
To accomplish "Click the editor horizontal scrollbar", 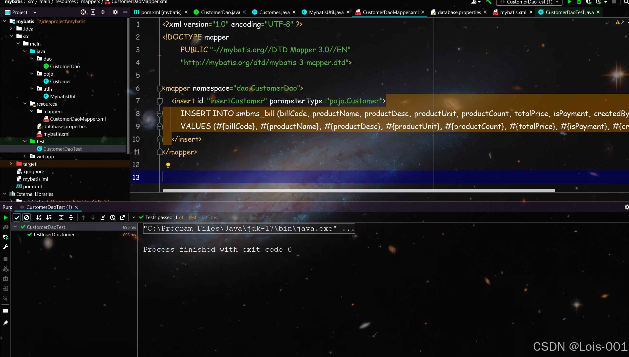I will pos(359,191).
